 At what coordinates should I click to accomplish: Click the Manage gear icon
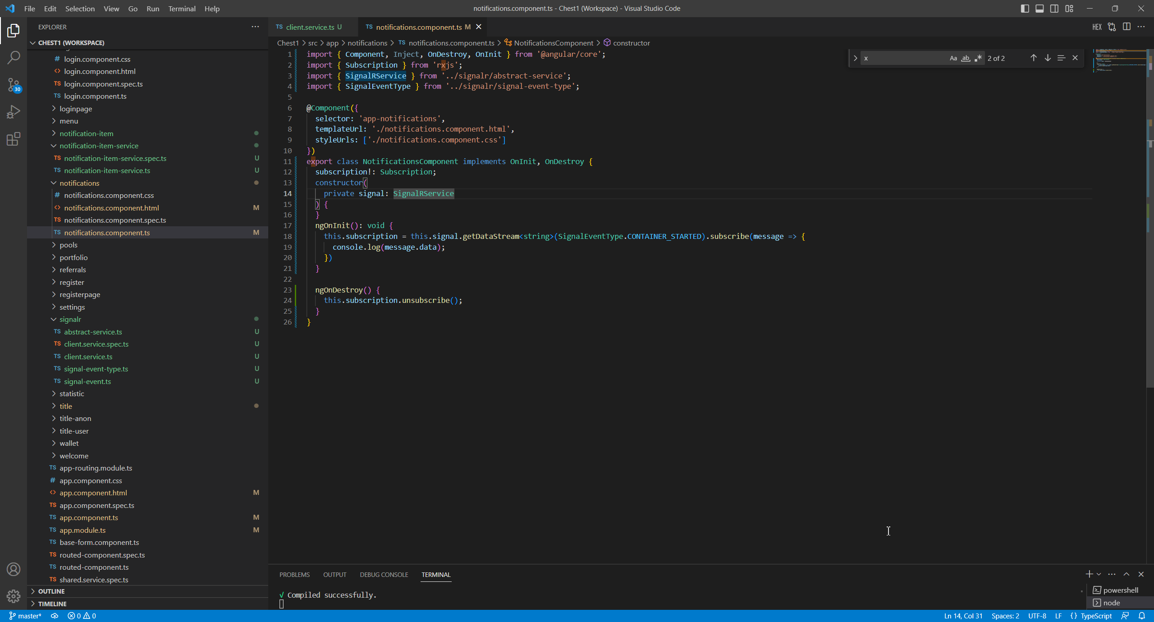click(14, 596)
